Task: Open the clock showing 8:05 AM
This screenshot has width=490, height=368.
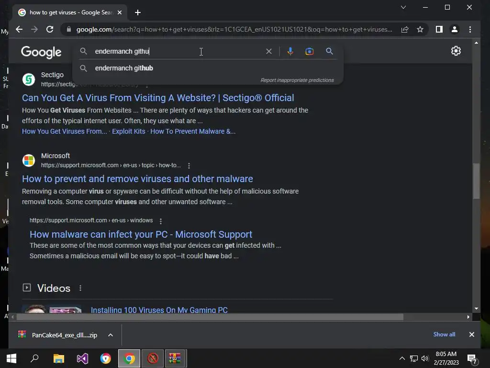Action: pos(446,358)
